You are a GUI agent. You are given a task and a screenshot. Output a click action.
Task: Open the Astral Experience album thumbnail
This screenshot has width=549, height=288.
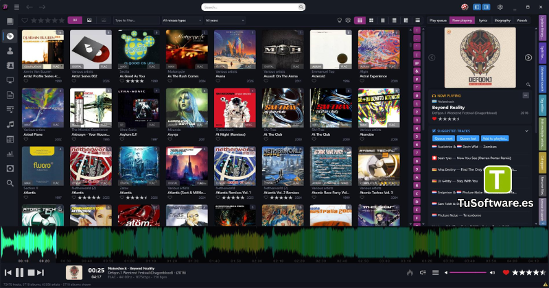[379, 49]
